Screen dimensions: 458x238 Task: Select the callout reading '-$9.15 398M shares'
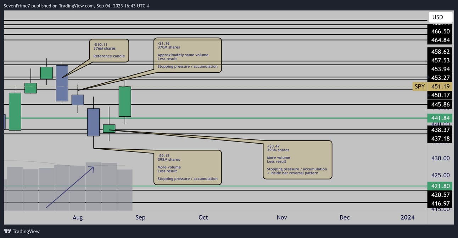pyautogui.click(x=188, y=167)
